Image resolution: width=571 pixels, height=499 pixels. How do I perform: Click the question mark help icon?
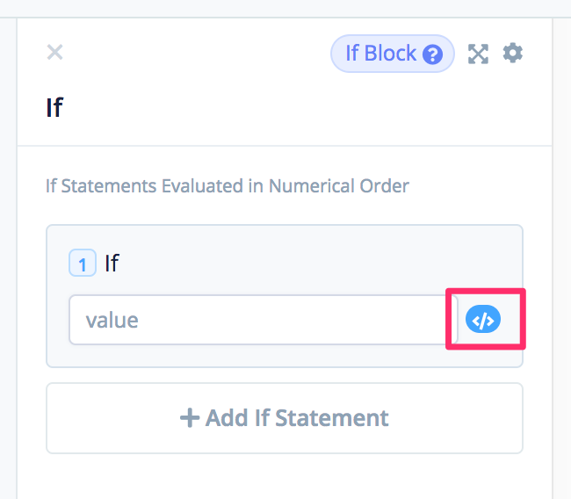coord(432,54)
